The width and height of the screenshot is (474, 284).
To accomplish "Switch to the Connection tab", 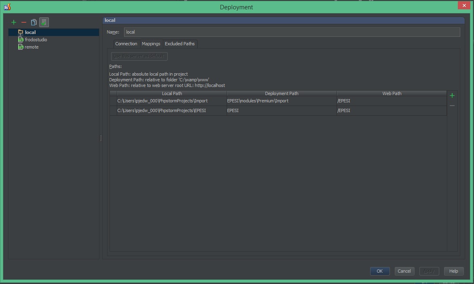I will click(x=126, y=44).
